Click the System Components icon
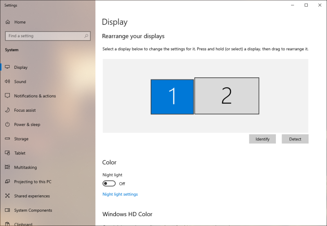Image resolution: width=327 pixels, height=226 pixels. click(x=7, y=210)
